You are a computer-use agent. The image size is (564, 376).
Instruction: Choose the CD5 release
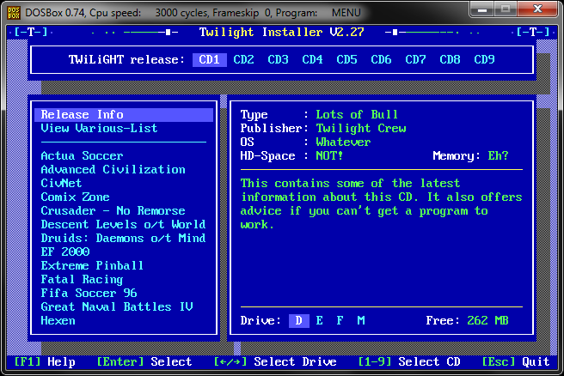pyautogui.click(x=346, y=59)
